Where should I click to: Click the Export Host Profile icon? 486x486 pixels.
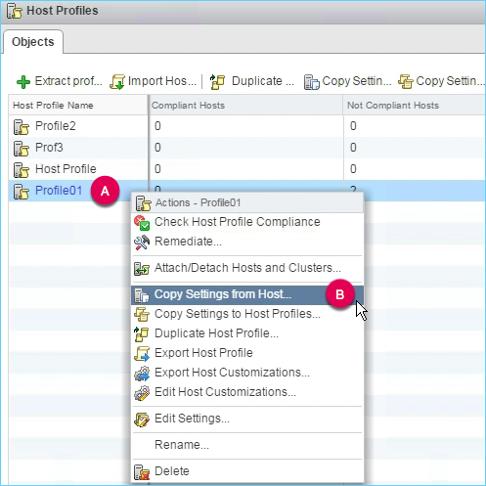click(x=142, y=354)
